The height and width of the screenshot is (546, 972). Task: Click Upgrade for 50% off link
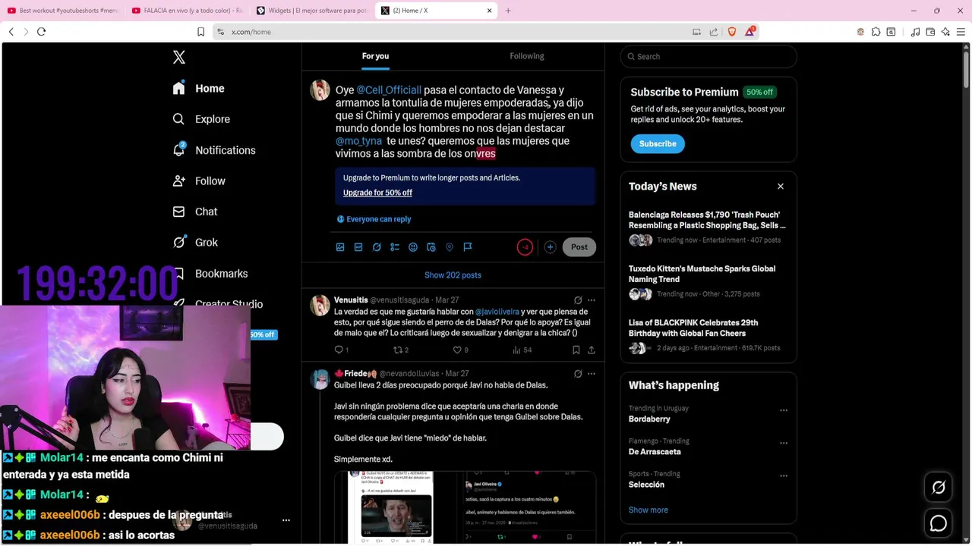pos(377,193)
